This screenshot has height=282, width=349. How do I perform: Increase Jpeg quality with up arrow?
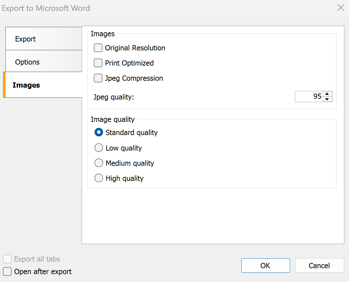tap(327, 94)
